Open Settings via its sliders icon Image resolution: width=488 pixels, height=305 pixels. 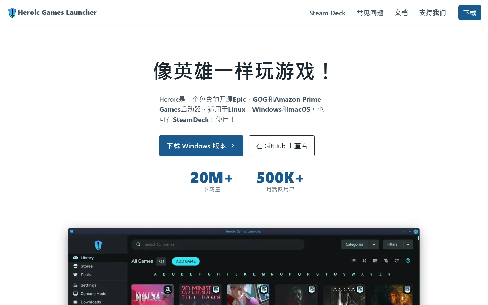pos(75,285)
